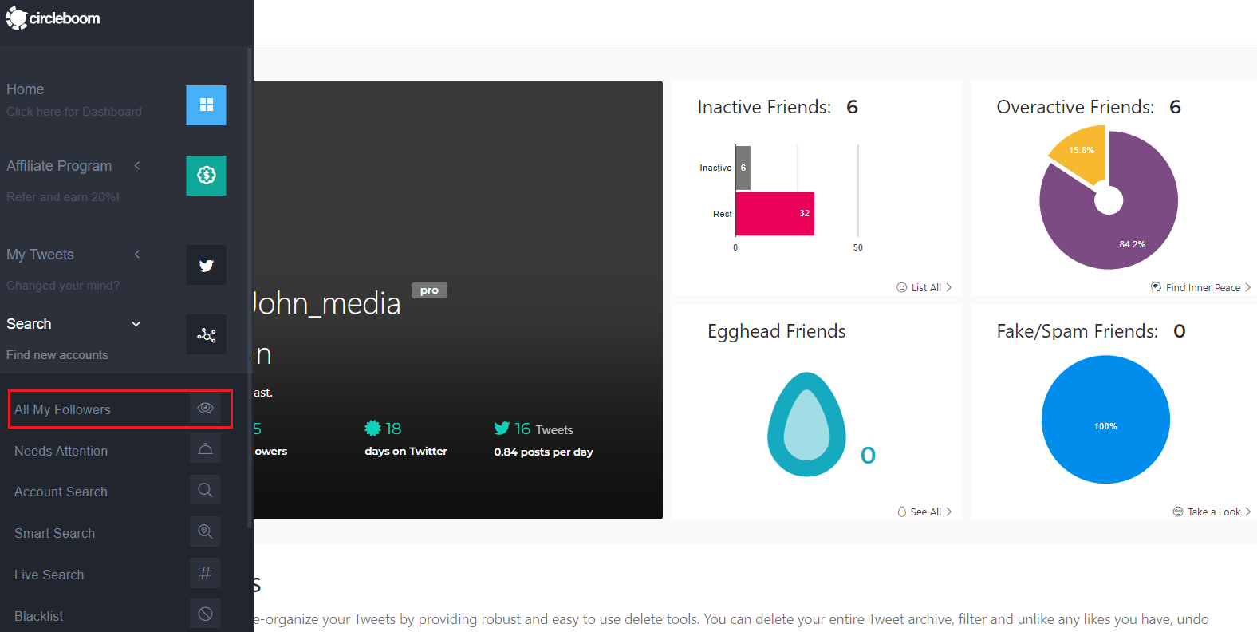The height and width of the screenshot is (632, 1257).
Task: Click the smiley icon before List All
Action: (x=900, y=287)
